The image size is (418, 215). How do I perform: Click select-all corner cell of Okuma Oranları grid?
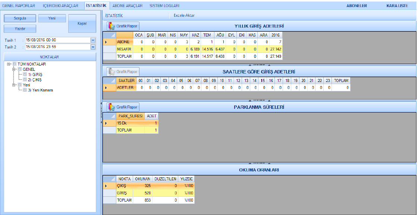point(109,179)
